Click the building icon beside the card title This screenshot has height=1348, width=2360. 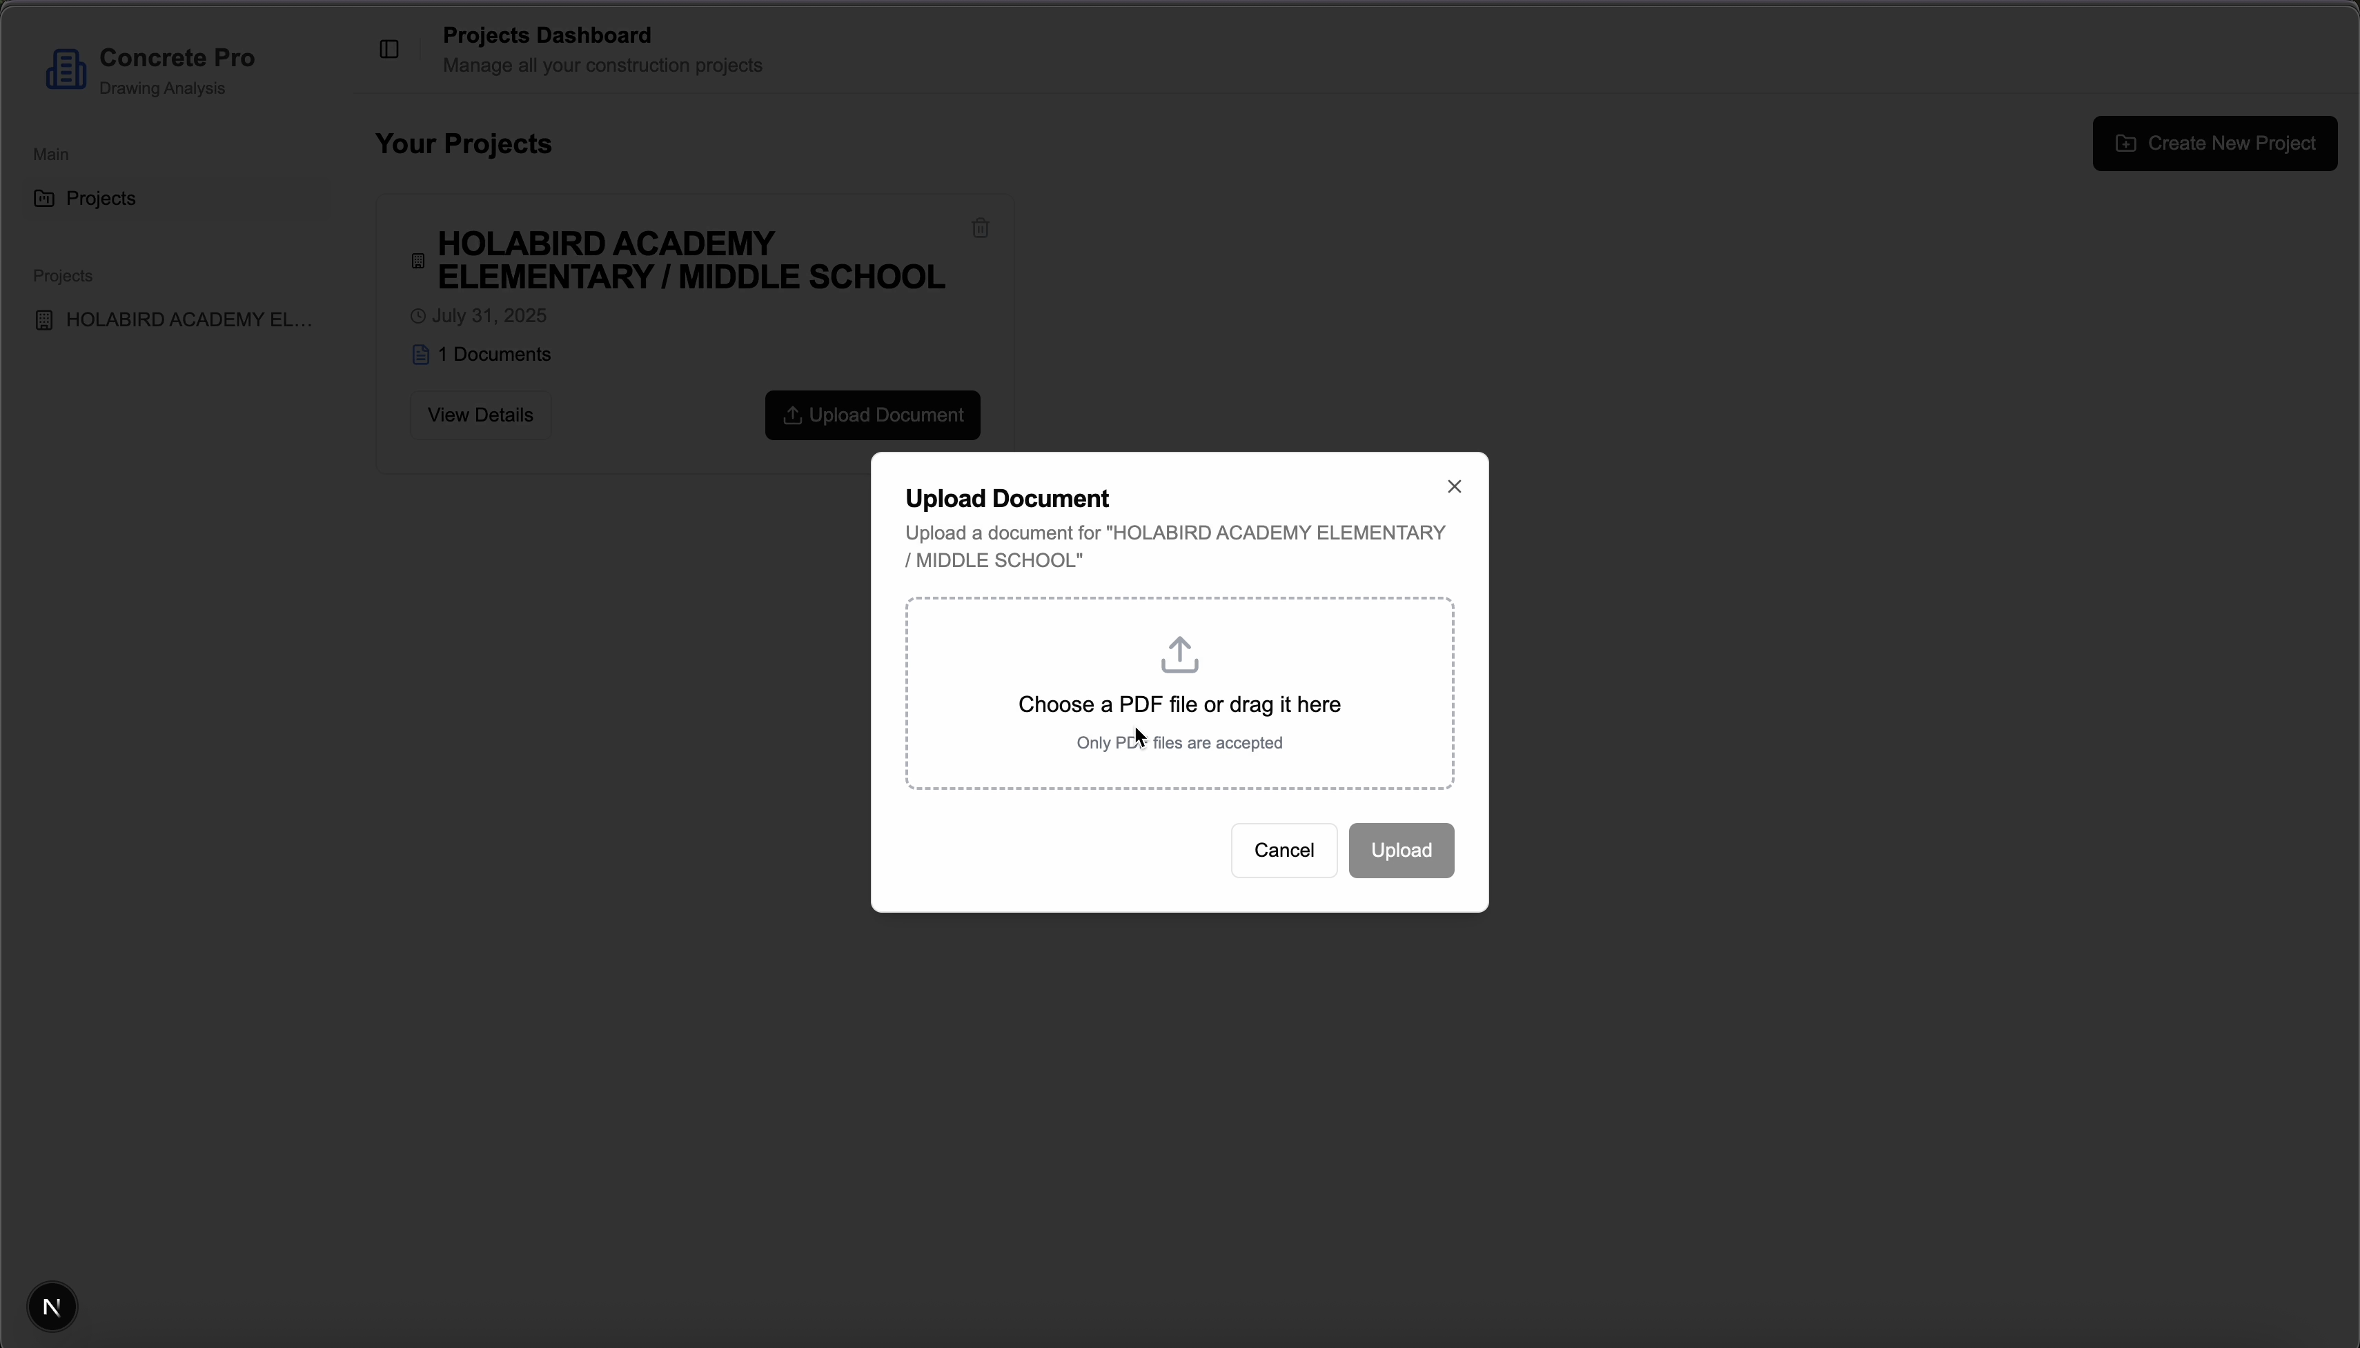[417, 261]
